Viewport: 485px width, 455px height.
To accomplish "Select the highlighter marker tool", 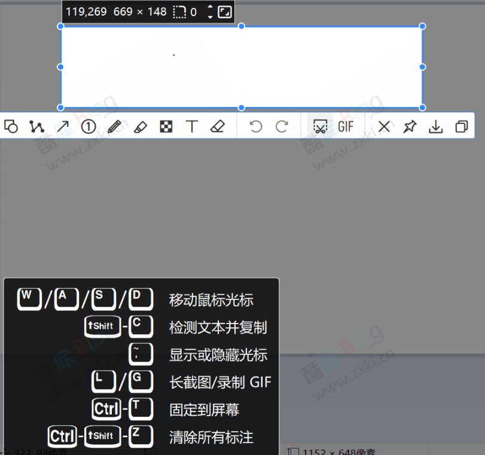I will click(140, 126).
